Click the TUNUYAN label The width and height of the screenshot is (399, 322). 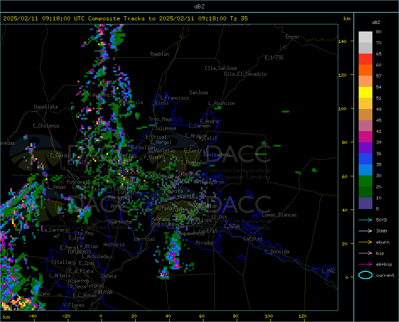pos(103,292)
